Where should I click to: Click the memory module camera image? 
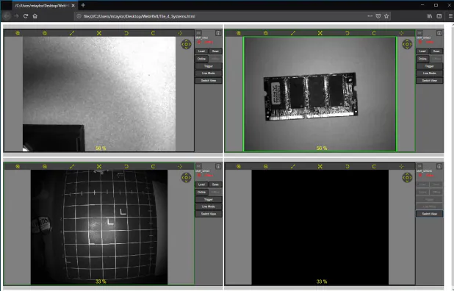[320, 94]
